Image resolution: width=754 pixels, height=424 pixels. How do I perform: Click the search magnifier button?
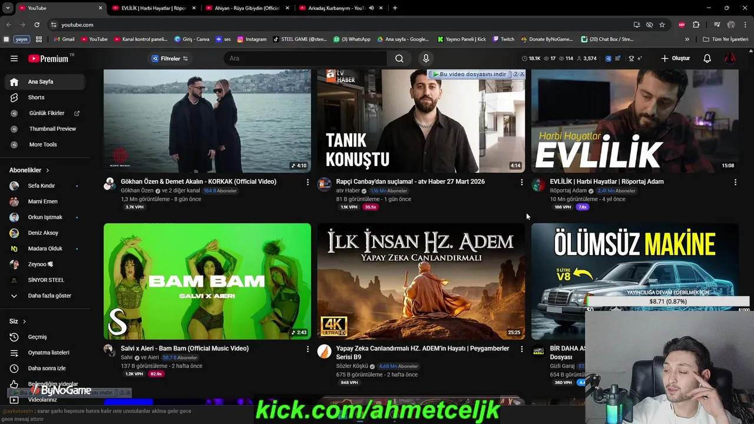[399, 58]
